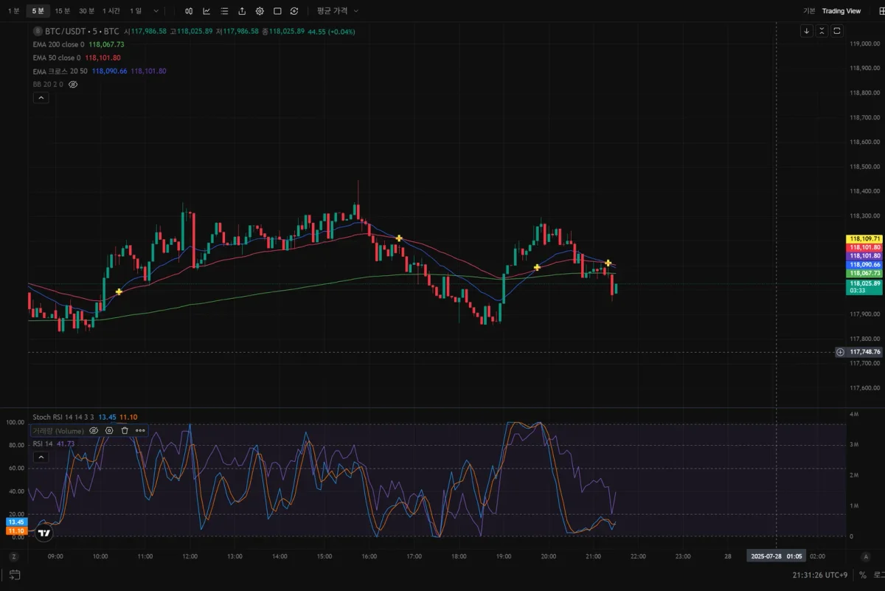Screen dimensions: 885x591
Task: Open the 평균 가격 price type dropdown
Action: [338, 11]
